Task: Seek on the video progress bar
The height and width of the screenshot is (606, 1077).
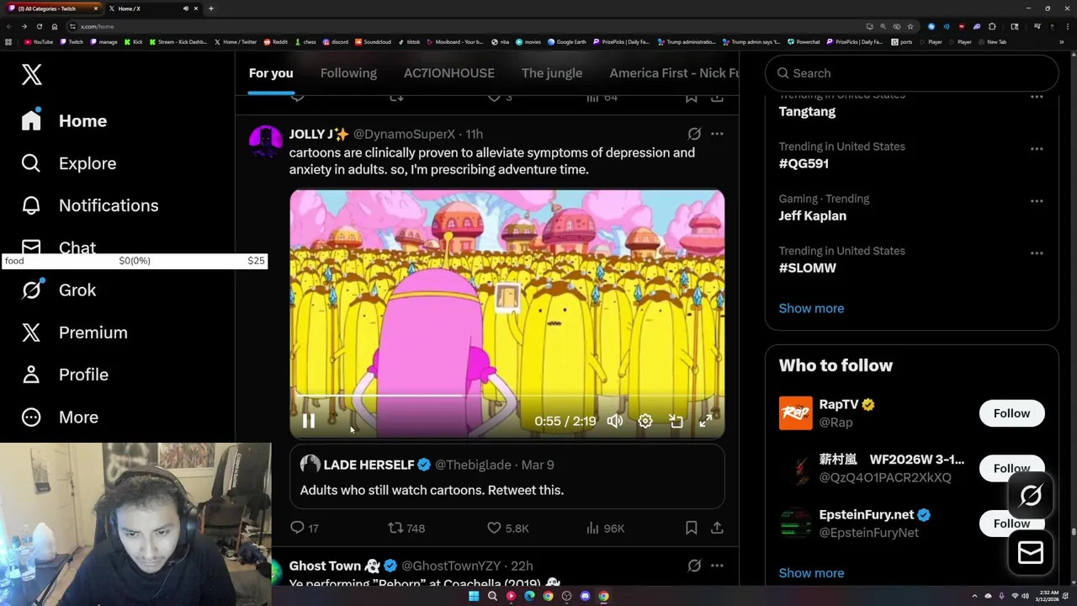Action: pos(507,395)
